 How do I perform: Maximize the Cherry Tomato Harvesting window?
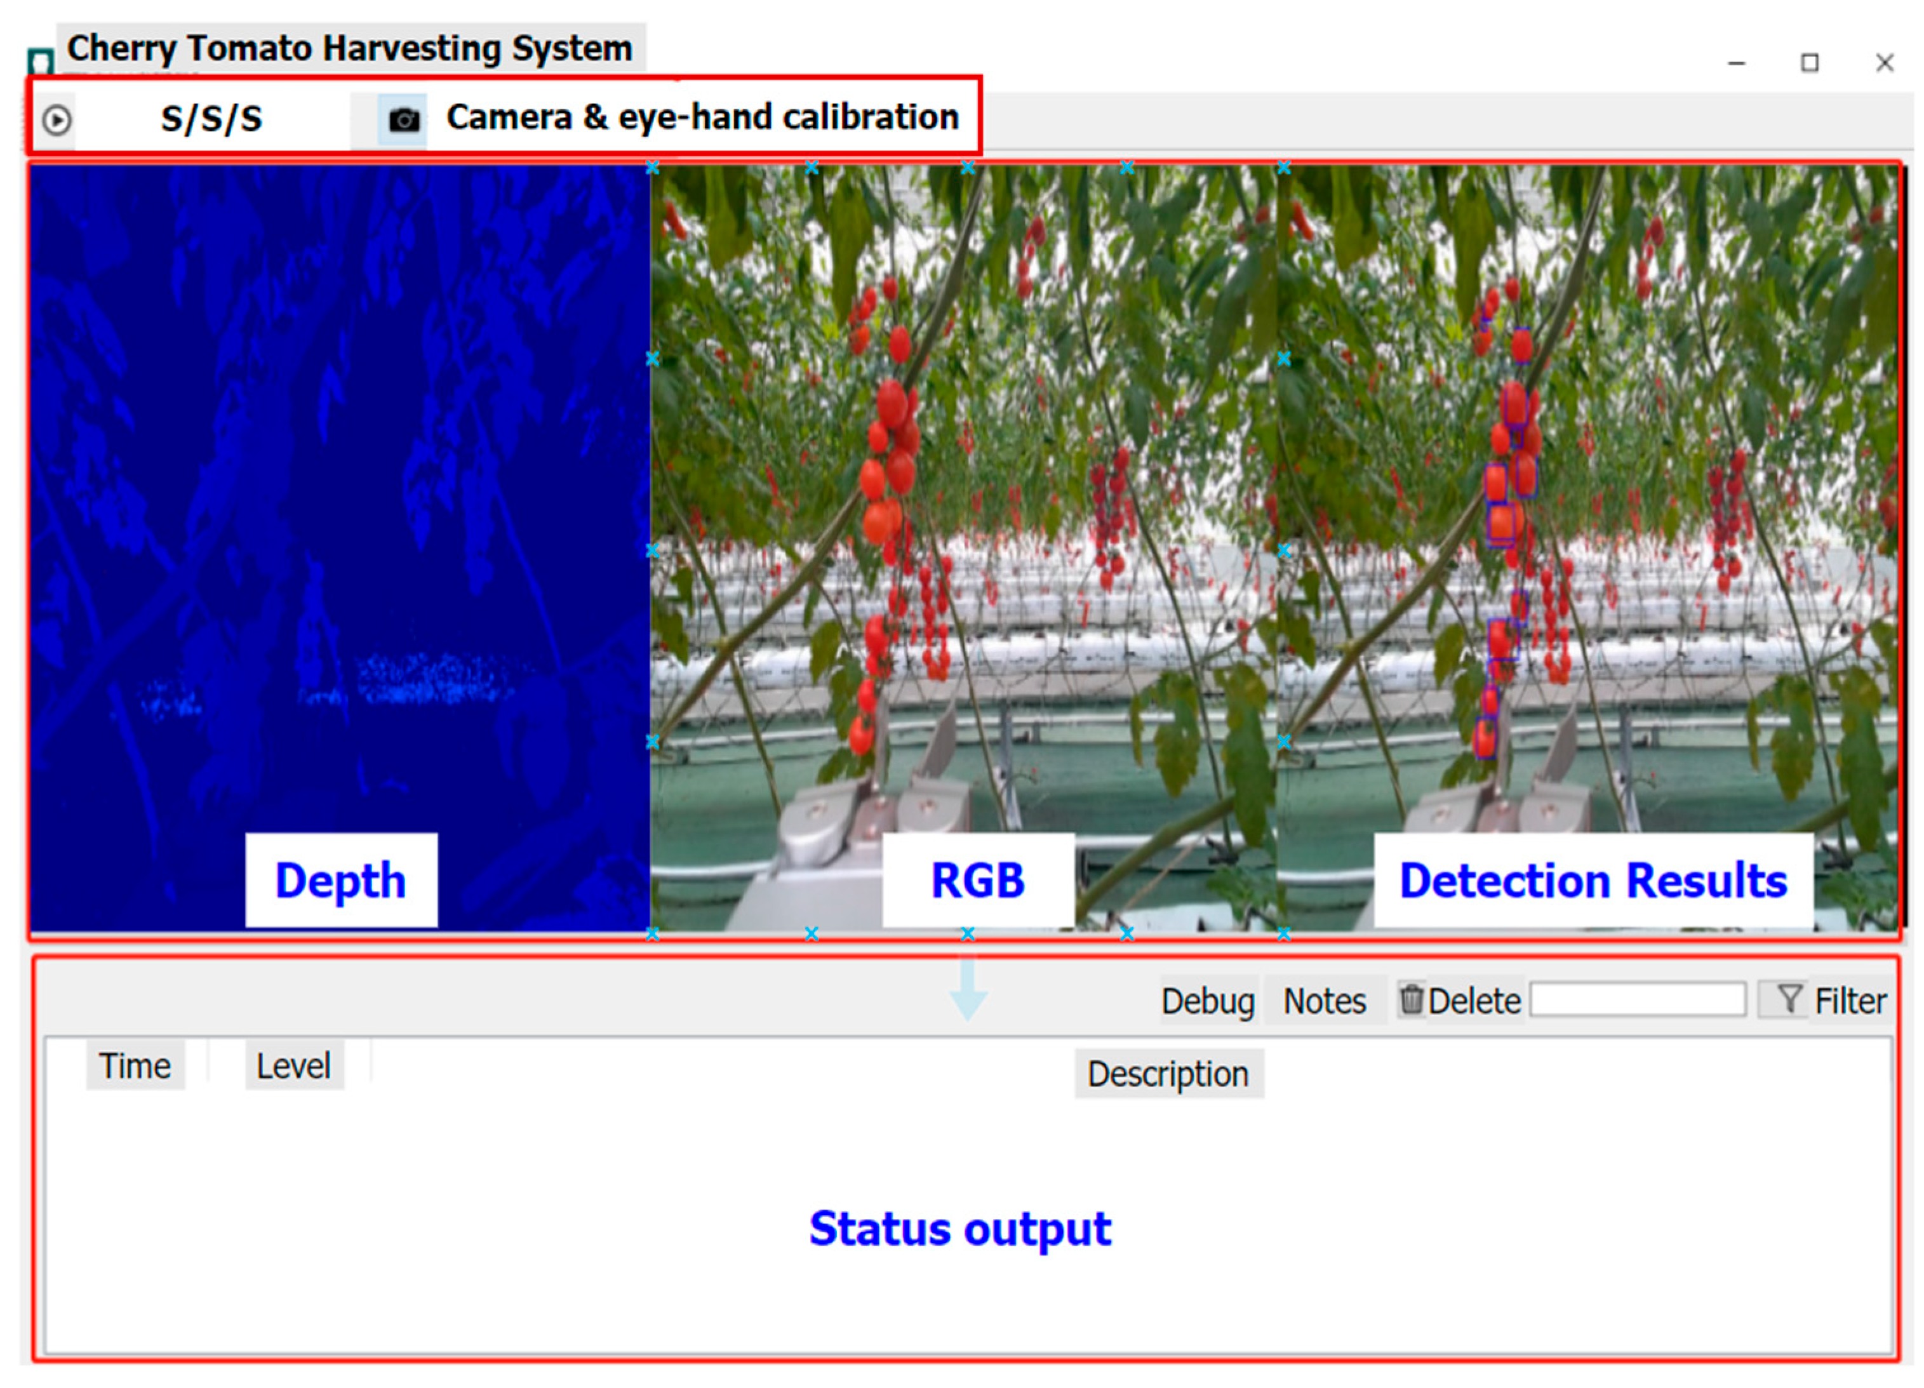coord(1810,63)
